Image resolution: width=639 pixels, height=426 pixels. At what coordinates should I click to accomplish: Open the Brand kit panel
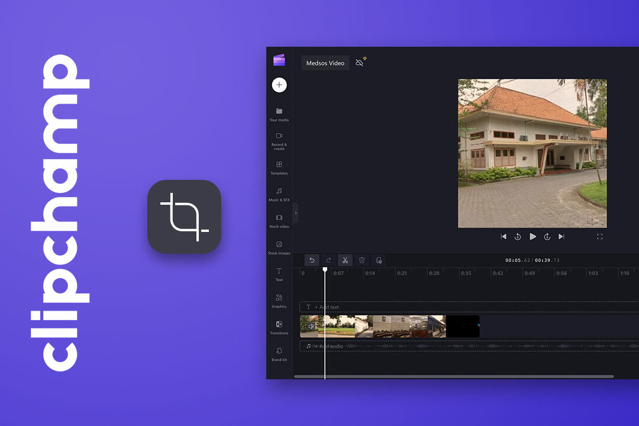click(x=279, y=354)
